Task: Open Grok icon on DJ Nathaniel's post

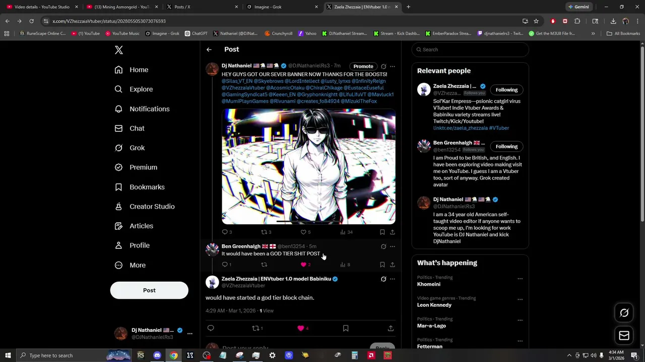Action: (383, 66)
